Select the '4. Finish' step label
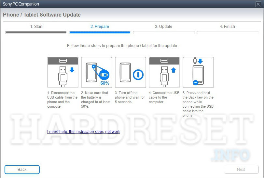Viewport: 264px width, 178px height. pyautogui.click(x=227, y=27)
